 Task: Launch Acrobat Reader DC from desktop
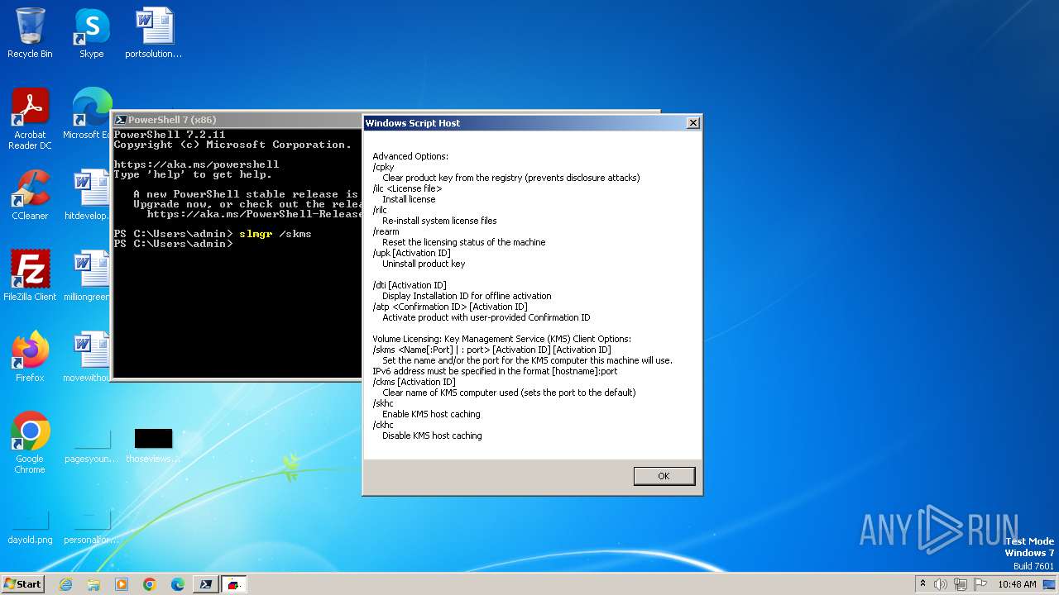(x=30, y=119)
